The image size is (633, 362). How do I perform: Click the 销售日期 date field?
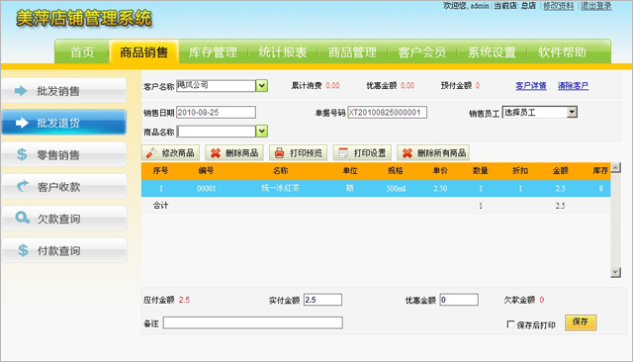(216, 112)
